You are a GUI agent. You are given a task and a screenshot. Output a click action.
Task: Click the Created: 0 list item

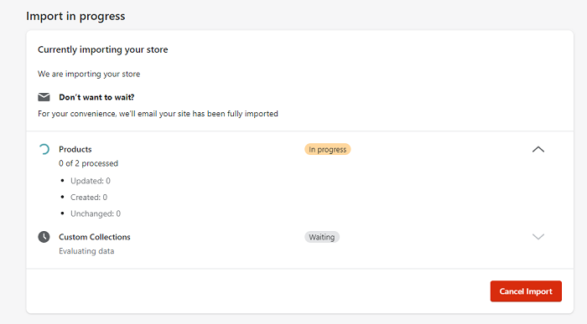89,198
